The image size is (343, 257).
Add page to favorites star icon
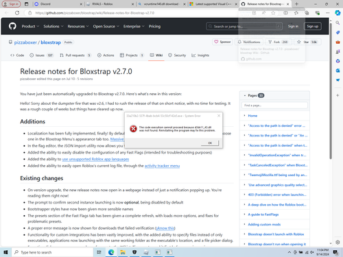tap(273, 13)
